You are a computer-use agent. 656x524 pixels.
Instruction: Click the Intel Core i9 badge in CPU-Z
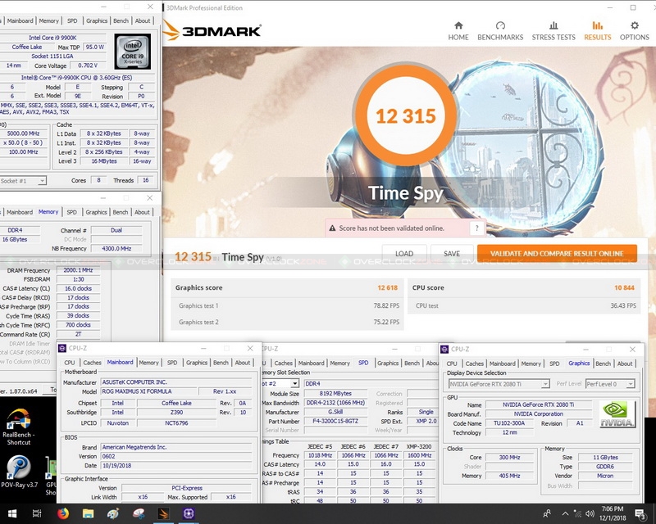133,52
